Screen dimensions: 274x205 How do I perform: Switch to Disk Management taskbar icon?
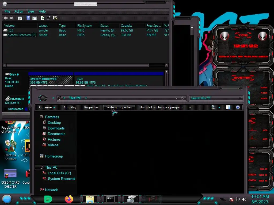tap(131, 199)
